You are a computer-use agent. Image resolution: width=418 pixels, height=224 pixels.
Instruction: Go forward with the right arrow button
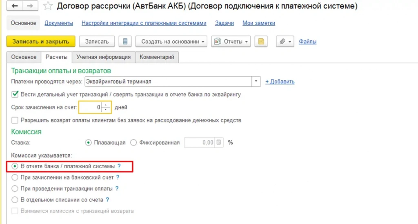click(30, 6)
